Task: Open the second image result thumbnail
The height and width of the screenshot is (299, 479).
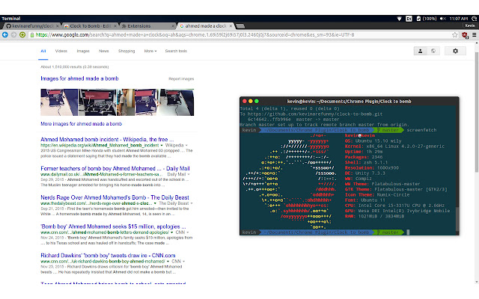Action: coord(97,102)
